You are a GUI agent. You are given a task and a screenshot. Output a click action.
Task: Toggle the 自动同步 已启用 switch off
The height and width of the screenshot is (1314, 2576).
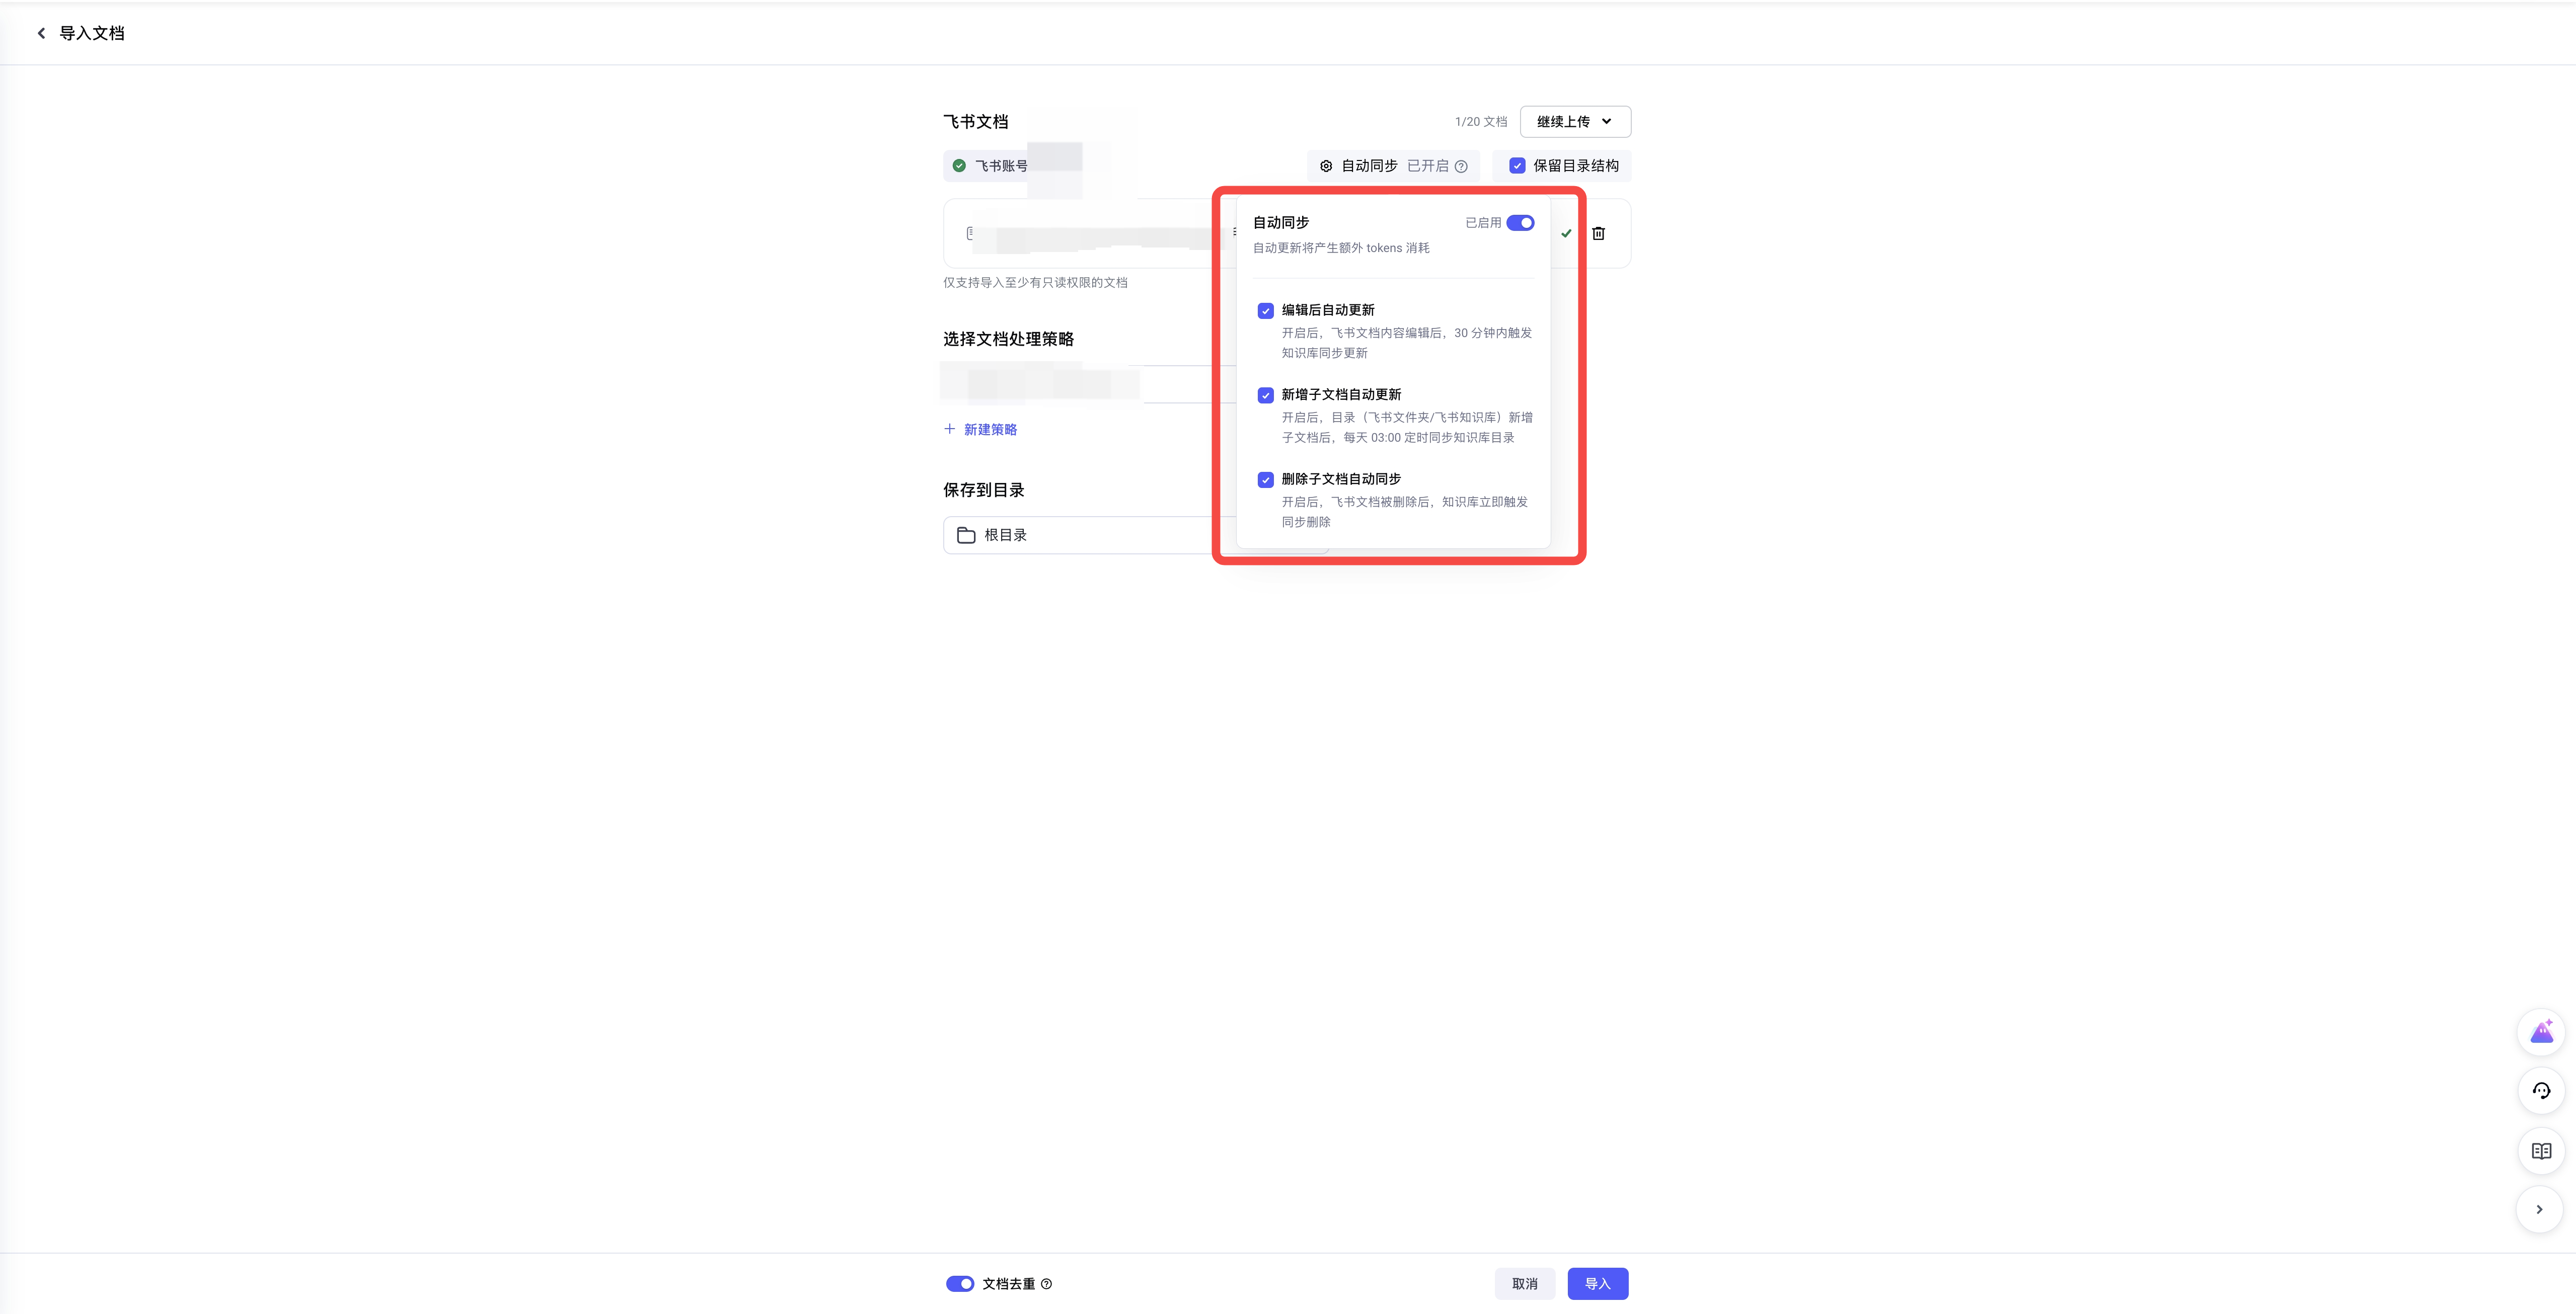point(1520,223)
